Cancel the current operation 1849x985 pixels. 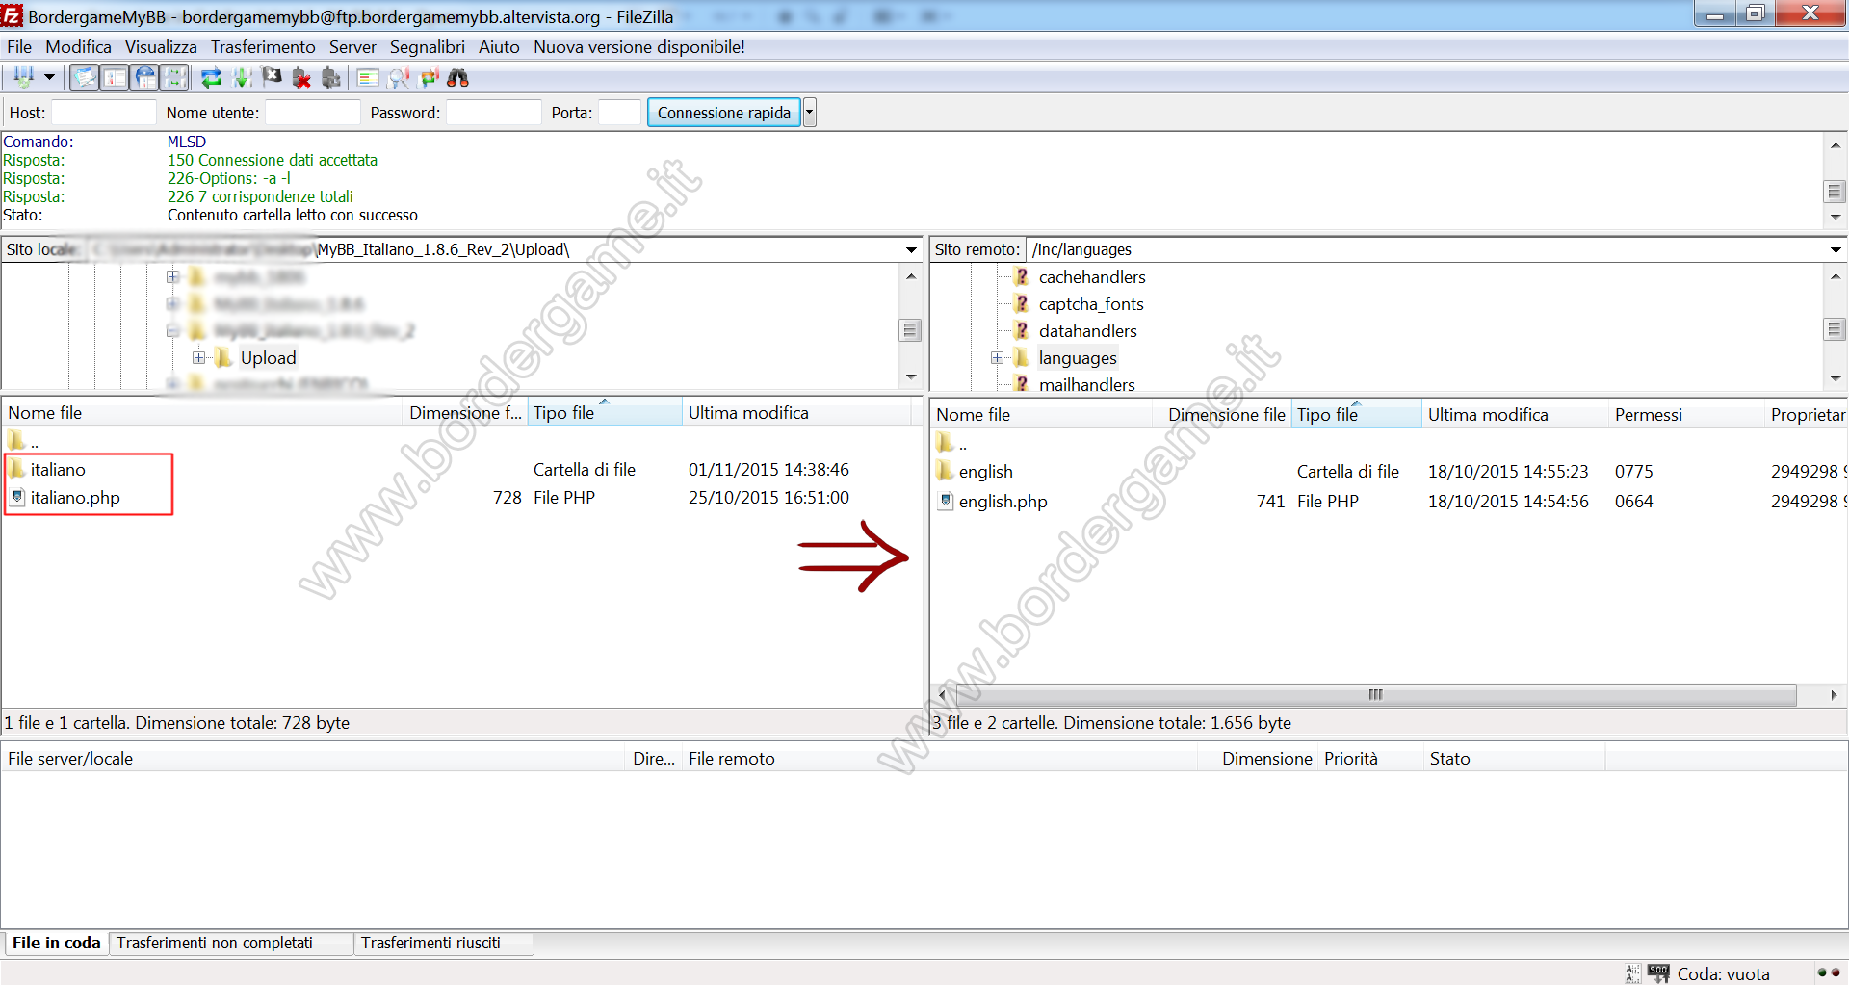coord(272,78)
